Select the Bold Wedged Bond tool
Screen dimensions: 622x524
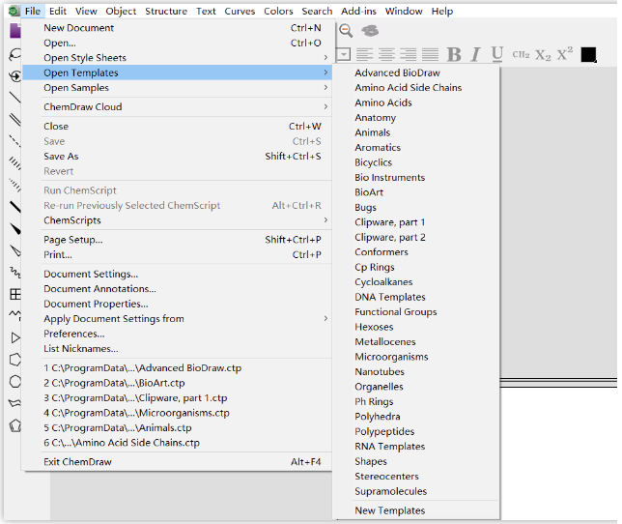[15, 229]
